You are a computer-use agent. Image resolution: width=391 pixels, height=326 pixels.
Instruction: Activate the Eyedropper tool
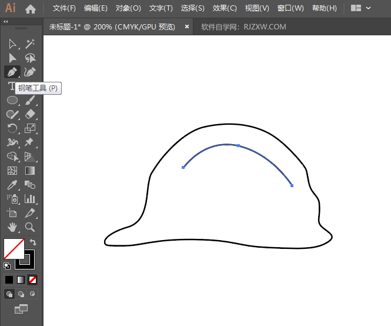tap(12, 185)
